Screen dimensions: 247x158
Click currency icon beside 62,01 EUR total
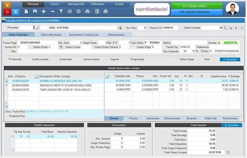(x=228, y=152)
